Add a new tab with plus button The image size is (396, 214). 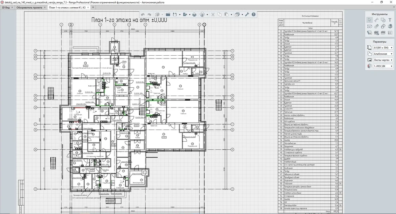click(93, 8)
